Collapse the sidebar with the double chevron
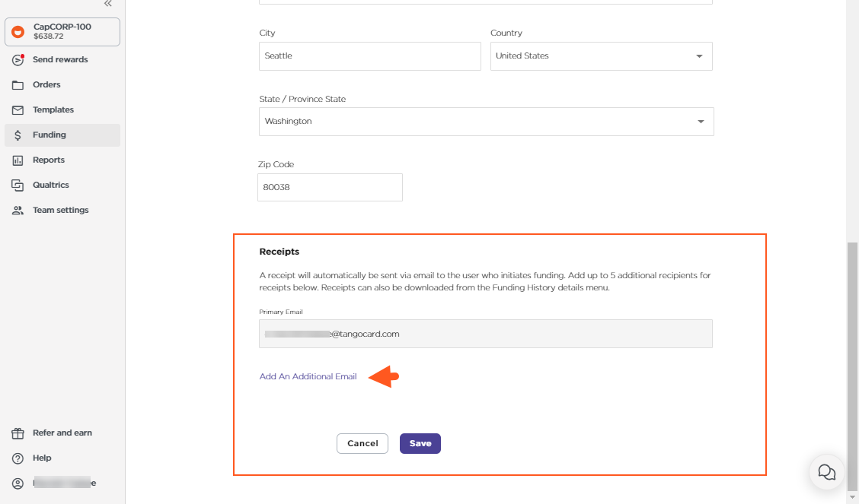Screen dimensions: 859x504 click(x=107, y=4)
